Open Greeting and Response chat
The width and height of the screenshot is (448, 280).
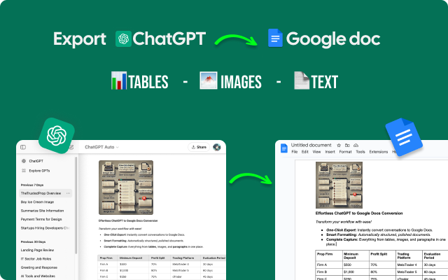point(39,267)
